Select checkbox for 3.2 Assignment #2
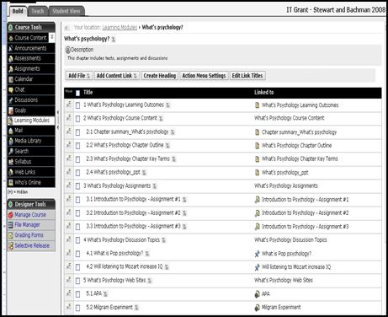Viewport: 388px width, 317px height. 77,213
